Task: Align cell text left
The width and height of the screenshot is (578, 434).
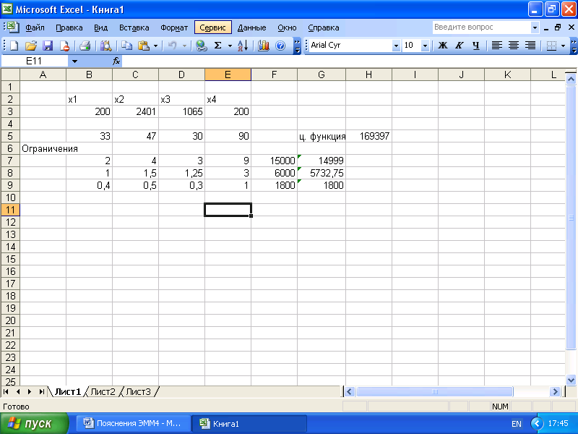Action: [x=497, y=46]
